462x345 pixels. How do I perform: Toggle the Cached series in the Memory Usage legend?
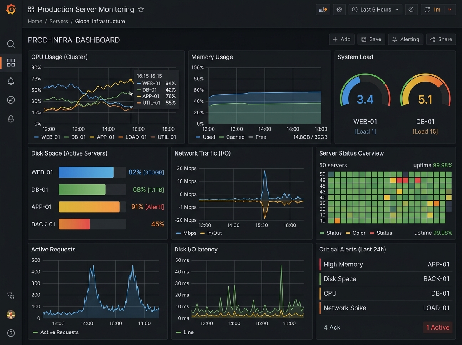point(232,137)
